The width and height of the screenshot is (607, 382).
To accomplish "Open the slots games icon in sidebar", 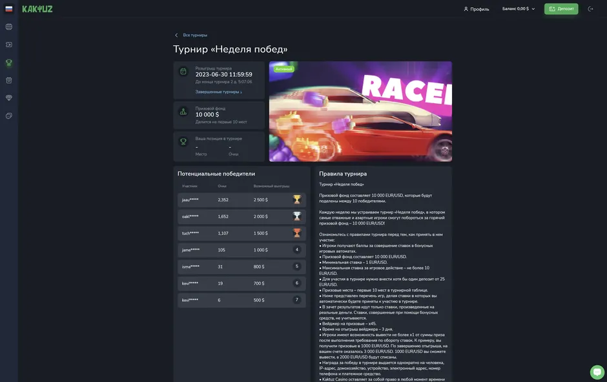I will point(9,26).
